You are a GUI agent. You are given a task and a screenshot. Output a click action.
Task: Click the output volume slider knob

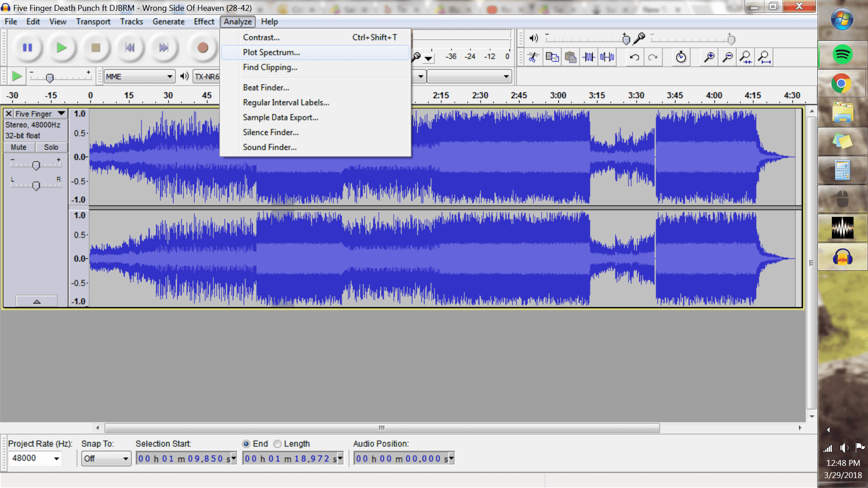click(x=626, y=40)
